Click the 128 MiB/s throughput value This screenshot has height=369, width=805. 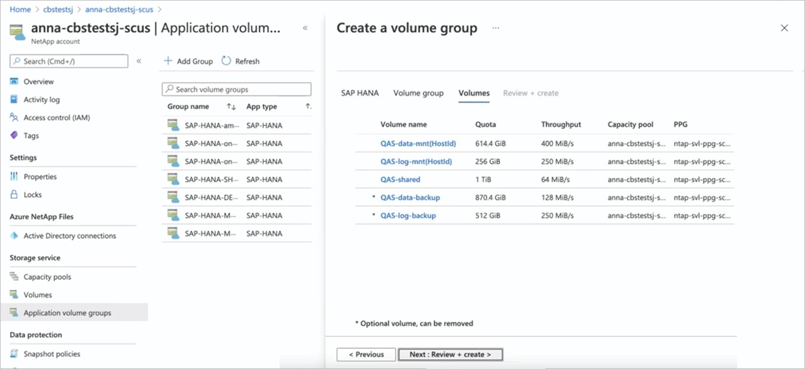[557, 197]
